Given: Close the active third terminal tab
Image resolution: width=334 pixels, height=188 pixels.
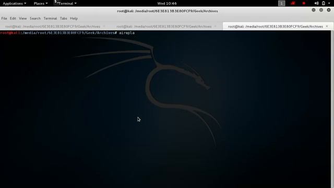Looking at the screenshot, I should pos(327,26).
